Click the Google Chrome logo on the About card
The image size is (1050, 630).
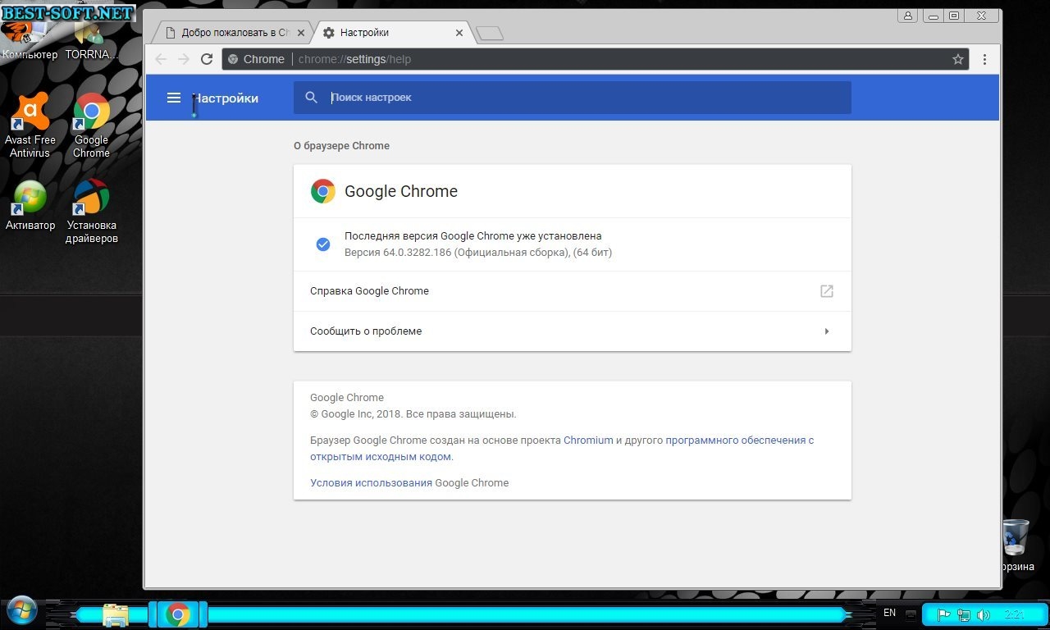point(323,191)
